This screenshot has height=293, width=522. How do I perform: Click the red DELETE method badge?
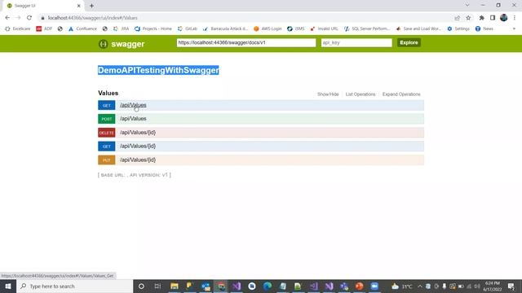pyautogui.click(x=107, y=133)
